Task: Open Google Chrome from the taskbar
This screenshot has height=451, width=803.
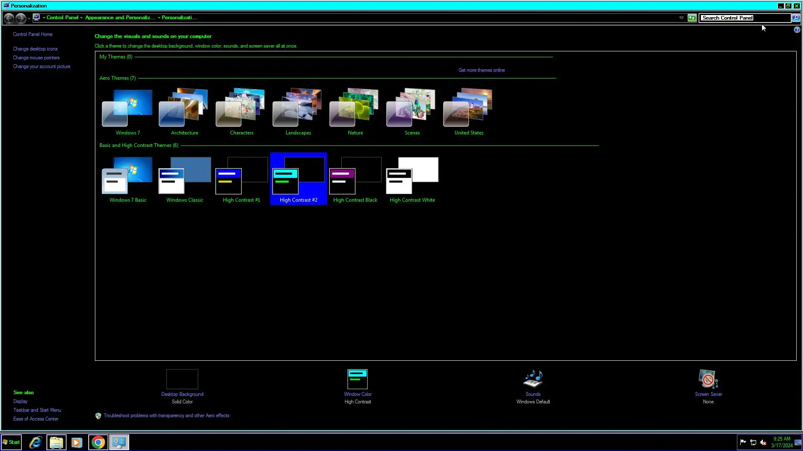Action: pyautogui.click(x=98, y=442)
